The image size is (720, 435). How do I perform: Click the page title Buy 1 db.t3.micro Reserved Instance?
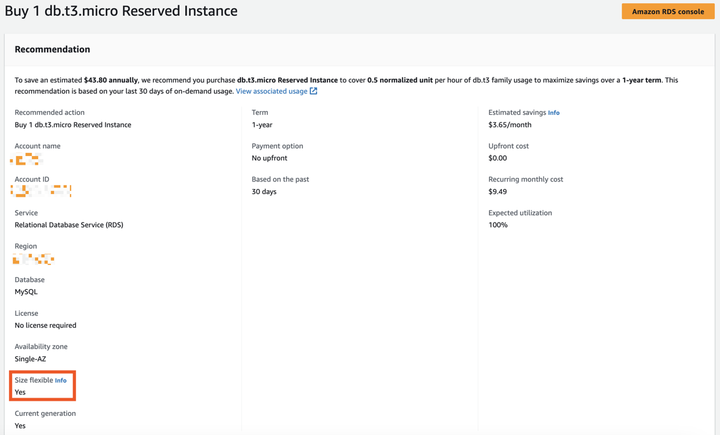tap(121, 11)
